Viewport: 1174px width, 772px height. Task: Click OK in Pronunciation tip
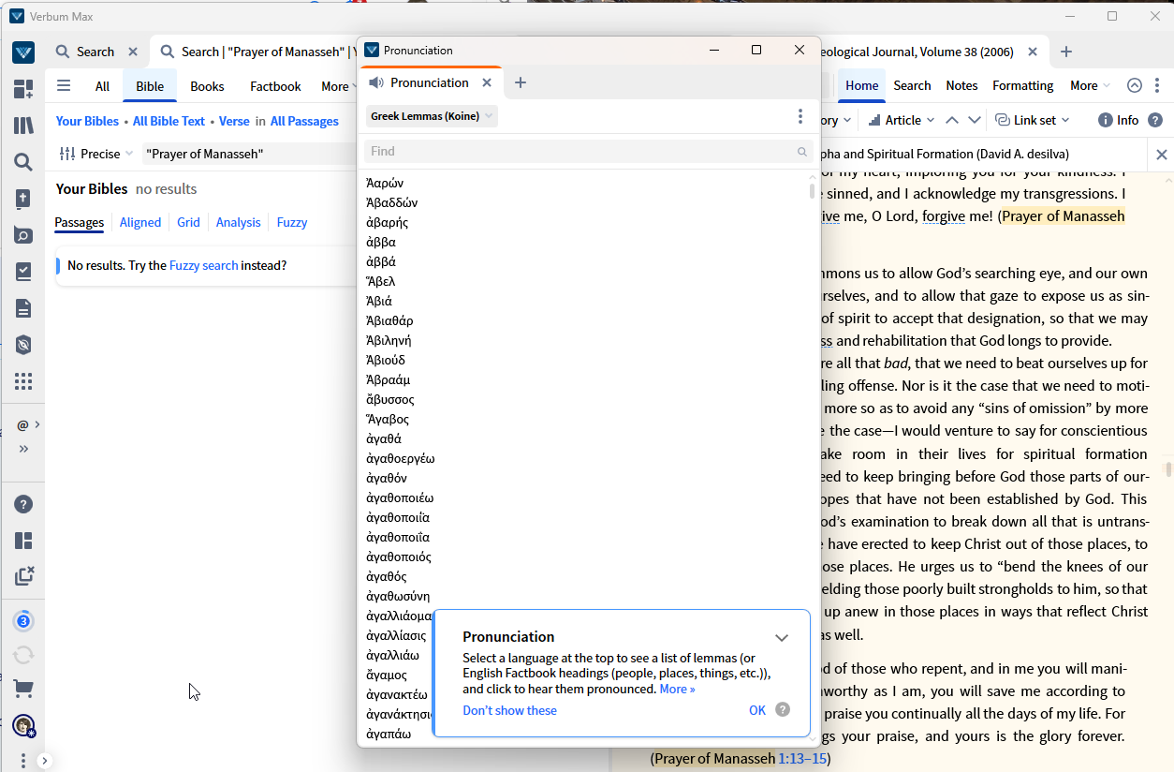pyautogui.click(x=757, y=710)
